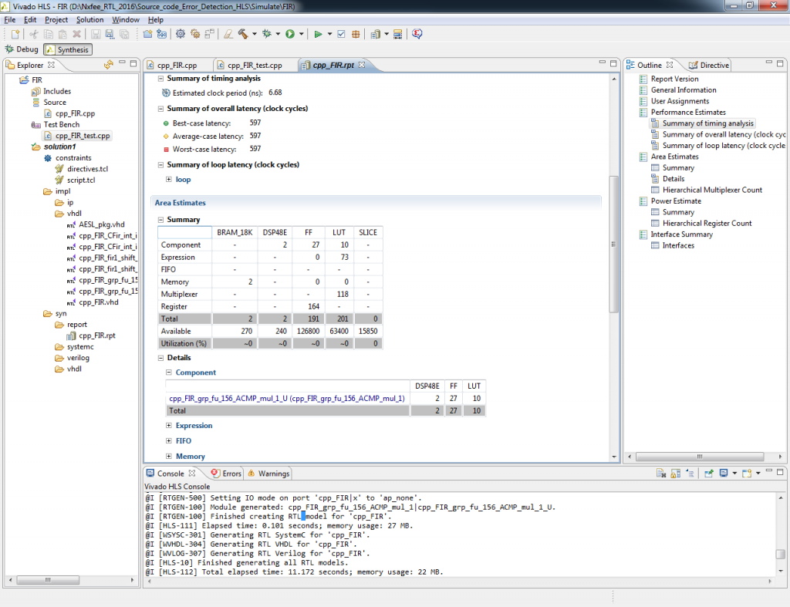Image resolution: width=790 pixels, height=607 pixels.
Task: Expand the loop latency entry
Action: [x=169, y=180]
